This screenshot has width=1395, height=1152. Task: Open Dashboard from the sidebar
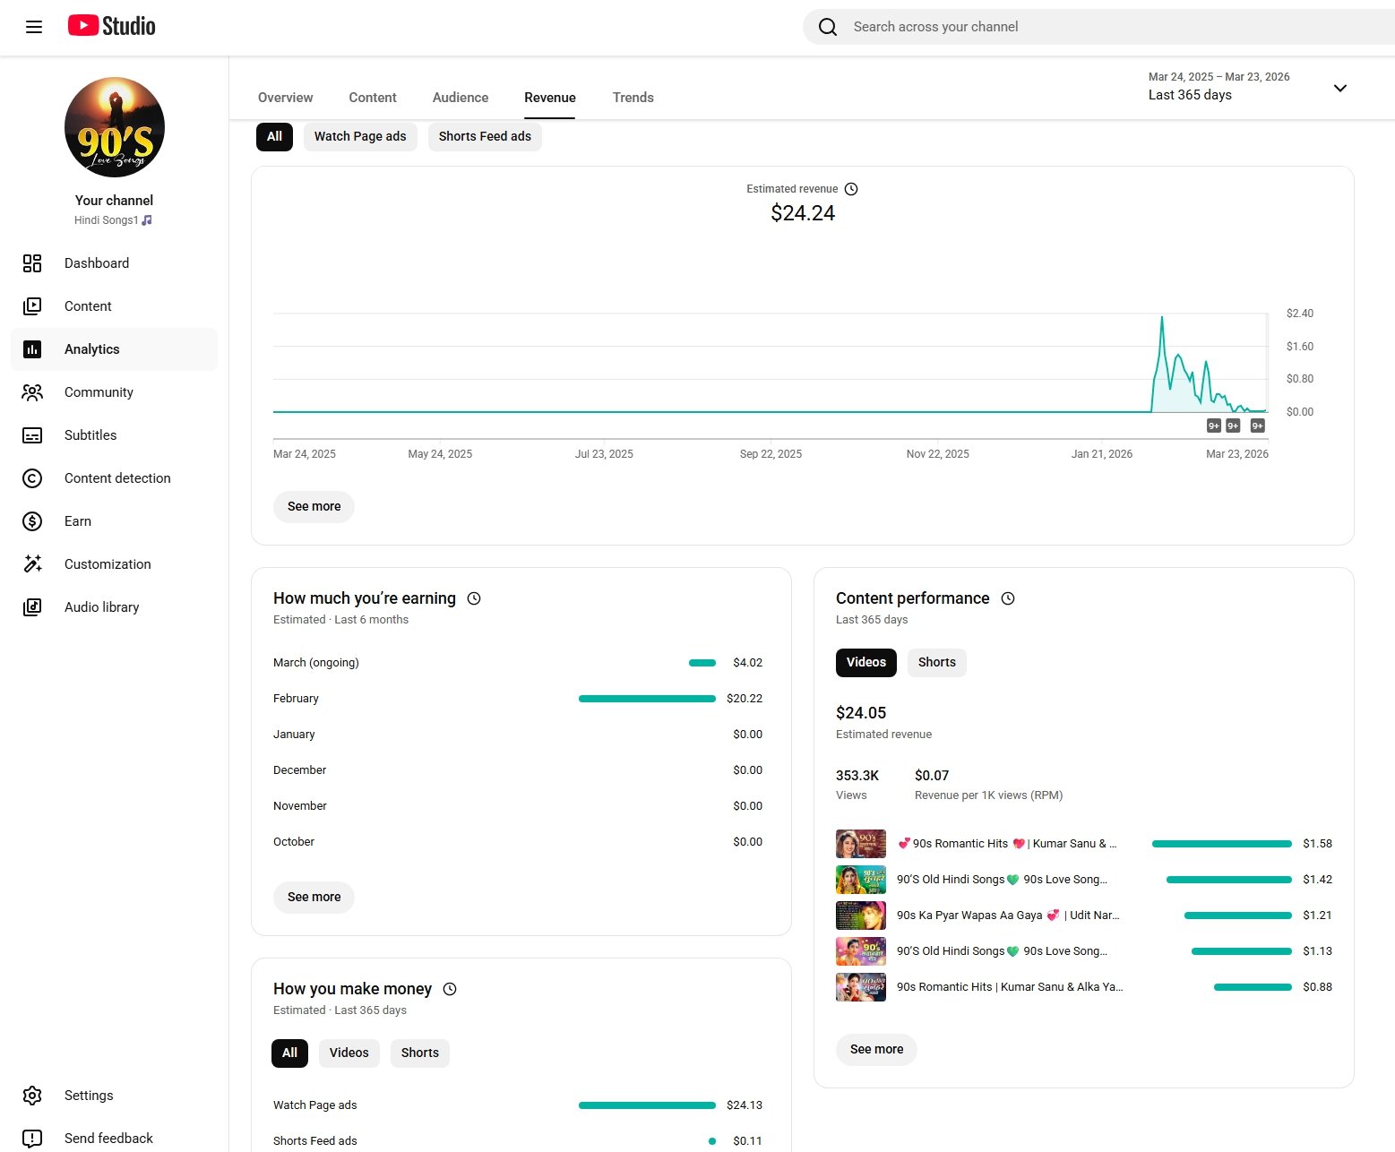97,263
